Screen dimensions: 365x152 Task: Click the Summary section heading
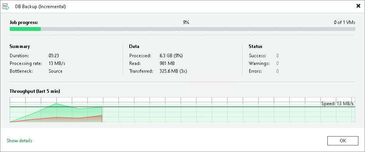[x=19, y=46]
